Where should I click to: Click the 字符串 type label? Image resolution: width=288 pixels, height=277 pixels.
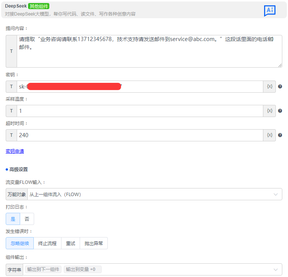[14, 270]
